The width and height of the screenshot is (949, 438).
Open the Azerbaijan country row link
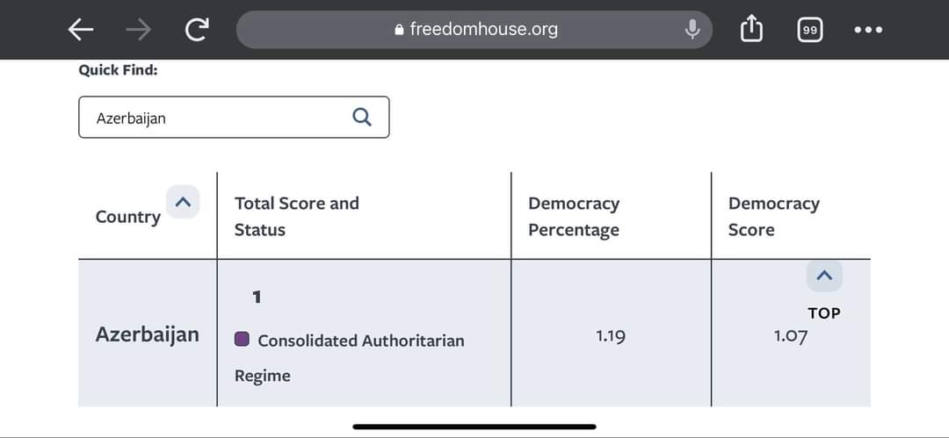click(148, 334)
